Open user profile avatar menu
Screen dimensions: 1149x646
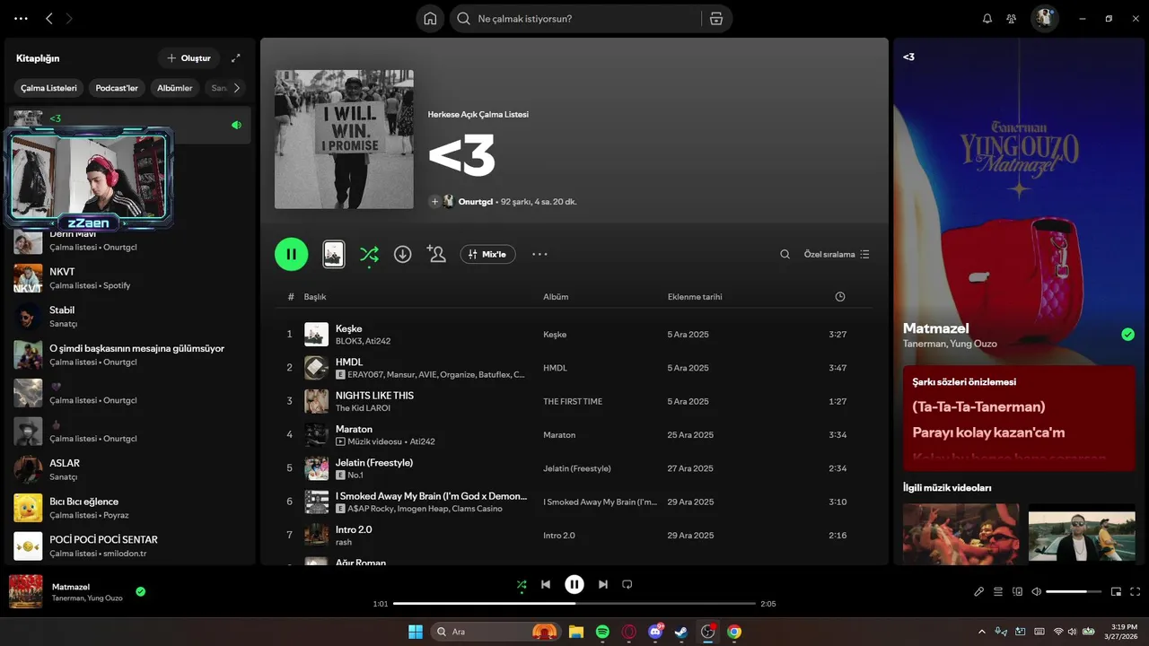click(1044, 19)
